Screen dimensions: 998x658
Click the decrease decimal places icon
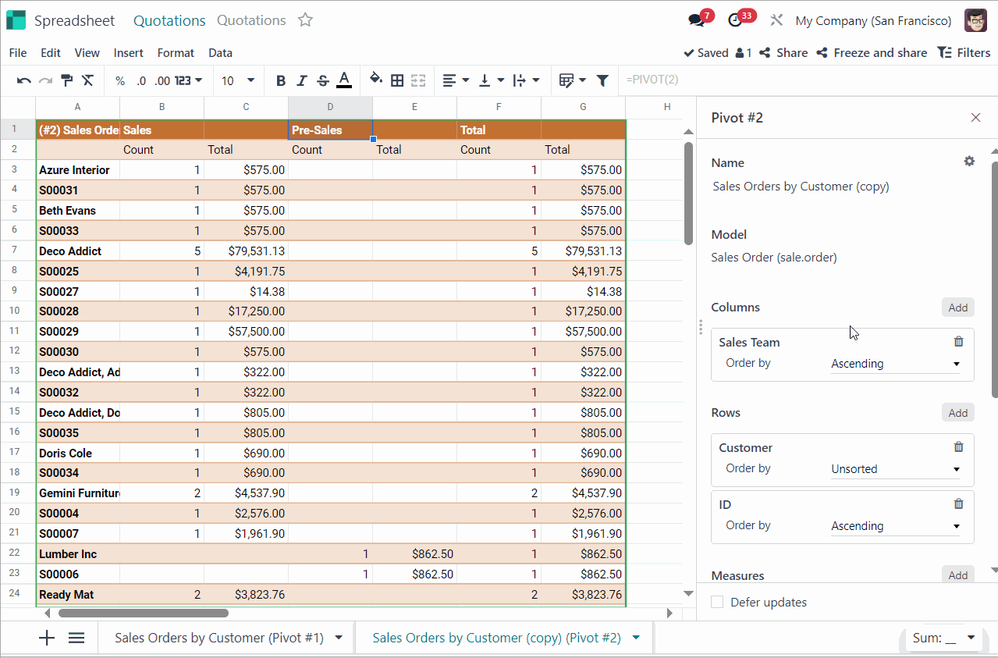tap(141, 80)
